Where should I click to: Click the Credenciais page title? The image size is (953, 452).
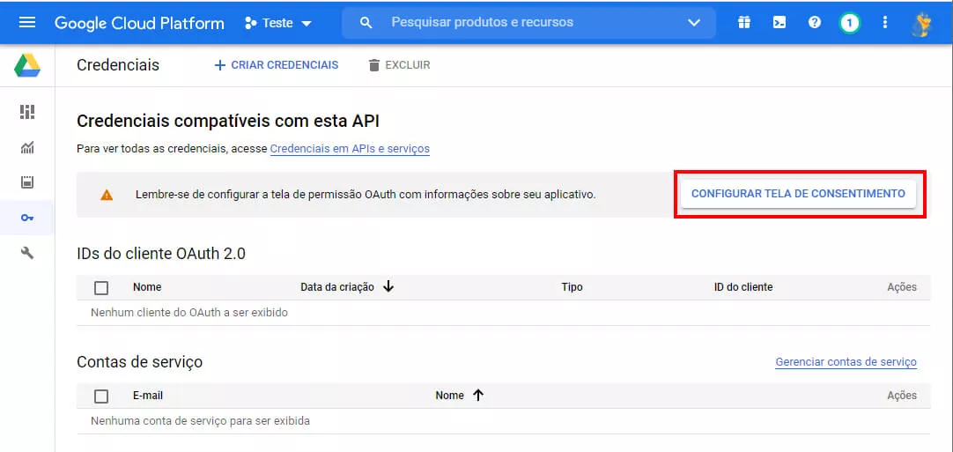[x=118, y=65]
